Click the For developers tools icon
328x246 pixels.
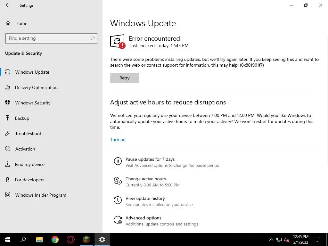point(8,179)
